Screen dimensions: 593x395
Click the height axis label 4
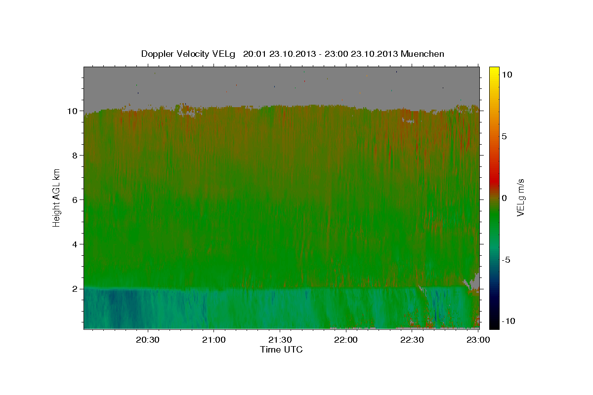click(76, 244)
